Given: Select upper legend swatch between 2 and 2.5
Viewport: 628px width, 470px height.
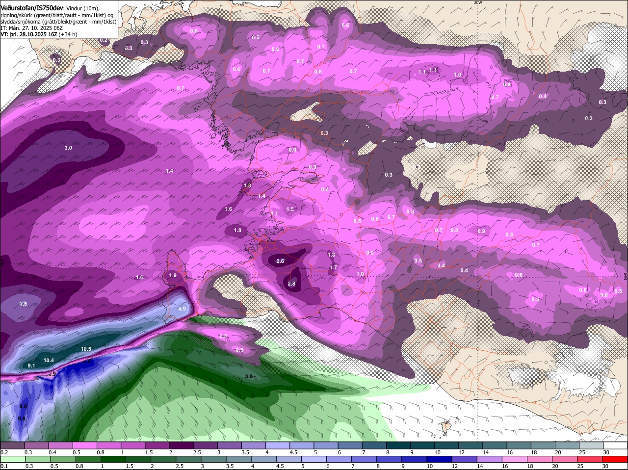Looking at the screenshot, I should pos(182,445).
